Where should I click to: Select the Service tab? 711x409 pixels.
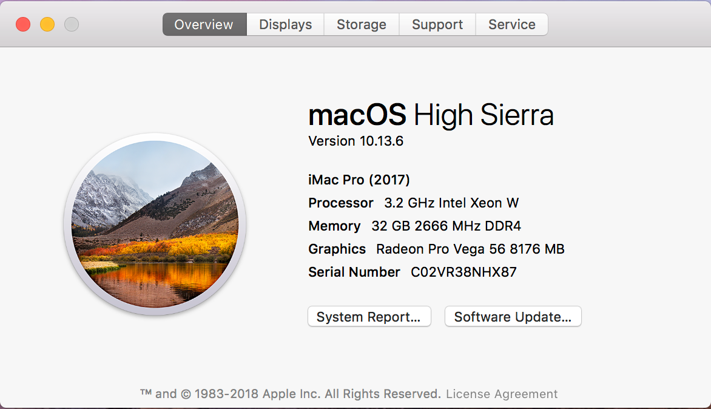[x=511, y=24]
